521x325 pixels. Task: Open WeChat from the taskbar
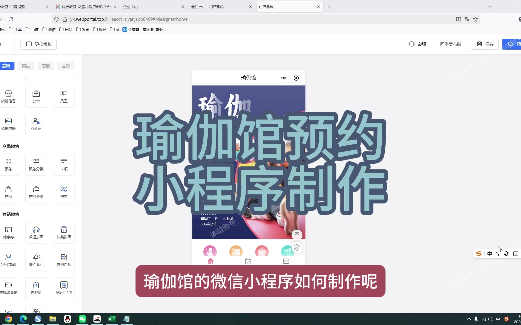82,319
